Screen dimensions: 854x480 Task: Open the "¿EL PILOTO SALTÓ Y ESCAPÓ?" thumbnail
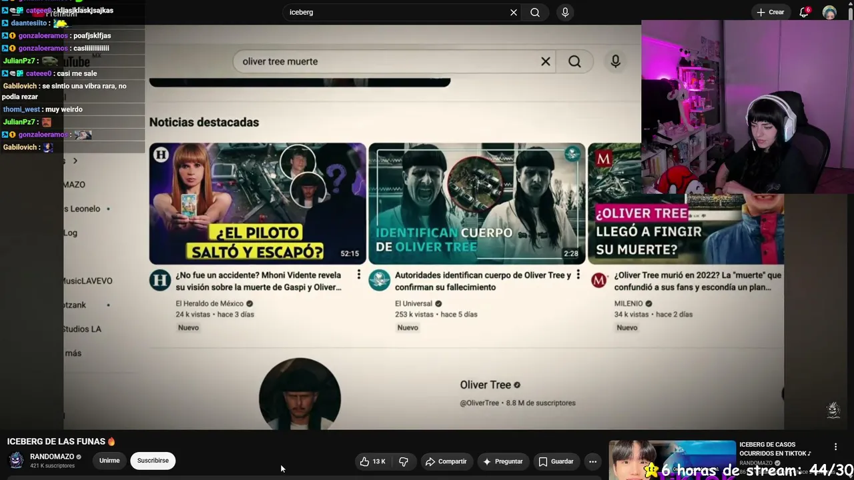point(258,203)
